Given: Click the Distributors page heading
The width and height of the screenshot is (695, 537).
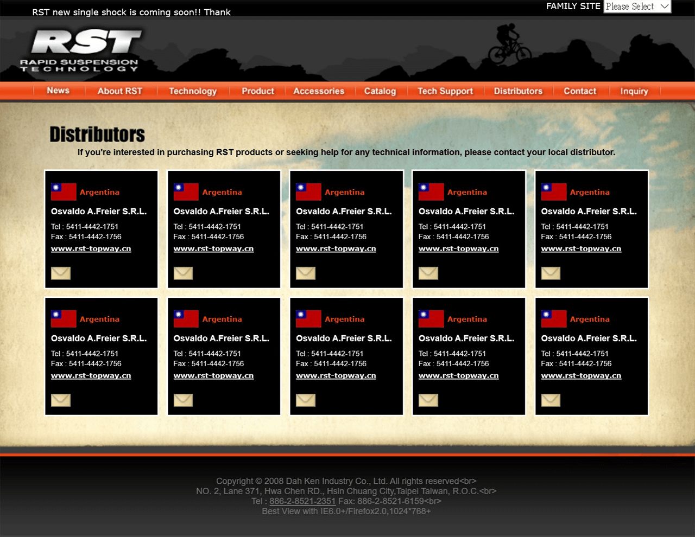Looking at the screenshot, I should [x=97, y=135].
